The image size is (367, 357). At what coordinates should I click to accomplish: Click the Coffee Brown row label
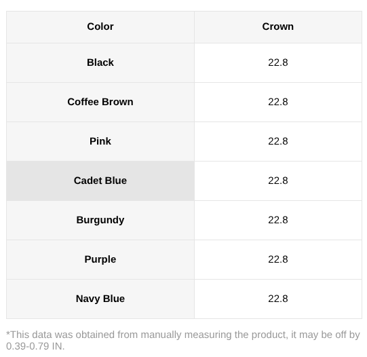tap(100, 102)
